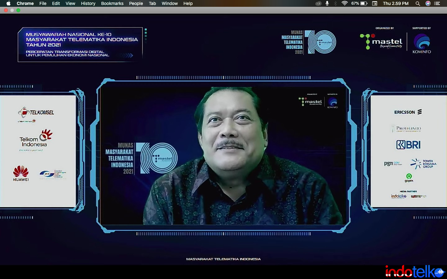Click the green fullscreen window button
Screen dimensions: 447x279
pyautogui.click(x=18, y=10)
